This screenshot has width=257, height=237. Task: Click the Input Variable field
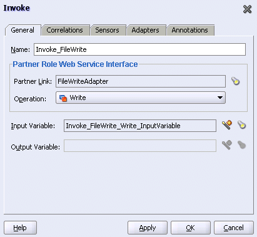pos(140,126)
